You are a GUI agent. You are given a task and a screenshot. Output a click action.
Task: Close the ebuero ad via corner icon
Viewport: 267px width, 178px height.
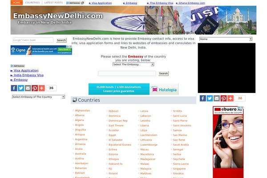click(x=242, y=108)
